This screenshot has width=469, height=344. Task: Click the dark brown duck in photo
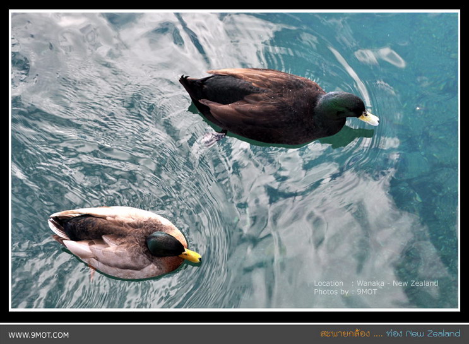click(x=278, y=107)
